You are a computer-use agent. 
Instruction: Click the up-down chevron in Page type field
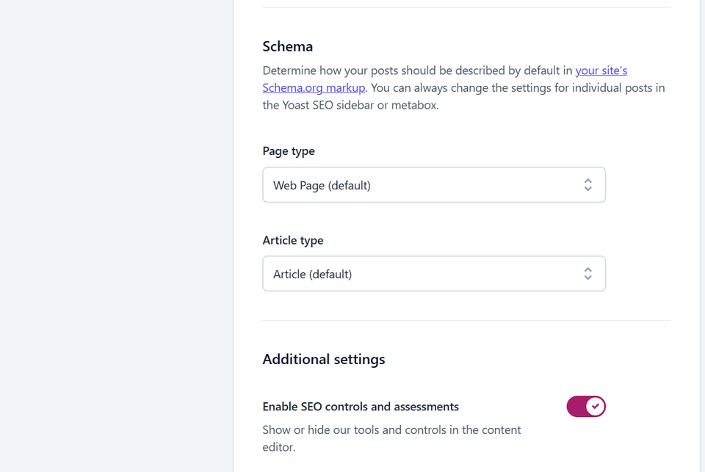click(x=587, y=185)
